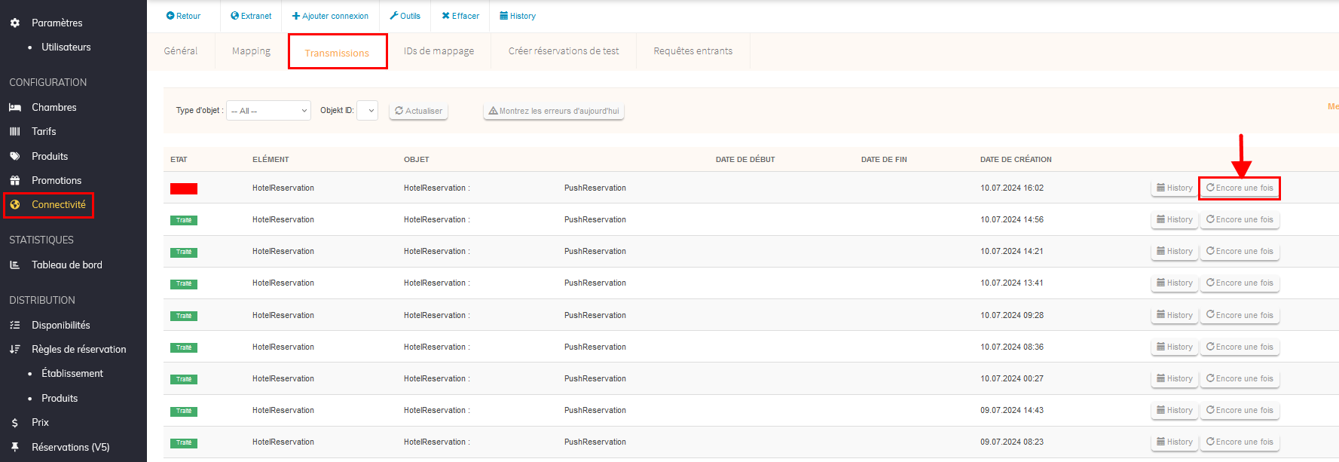Open the Objekt ID dropdown
Screen dimensions: 1339x462
click(367, 111)
